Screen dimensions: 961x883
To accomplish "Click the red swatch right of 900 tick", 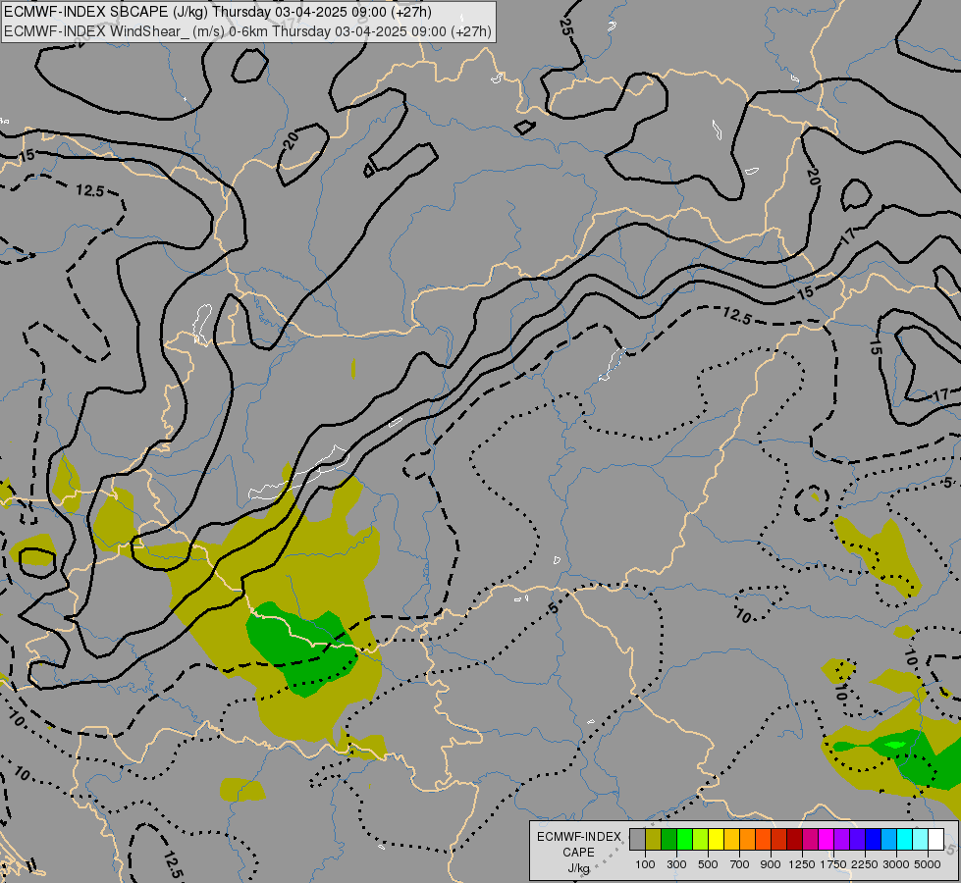I will [778, 839].
